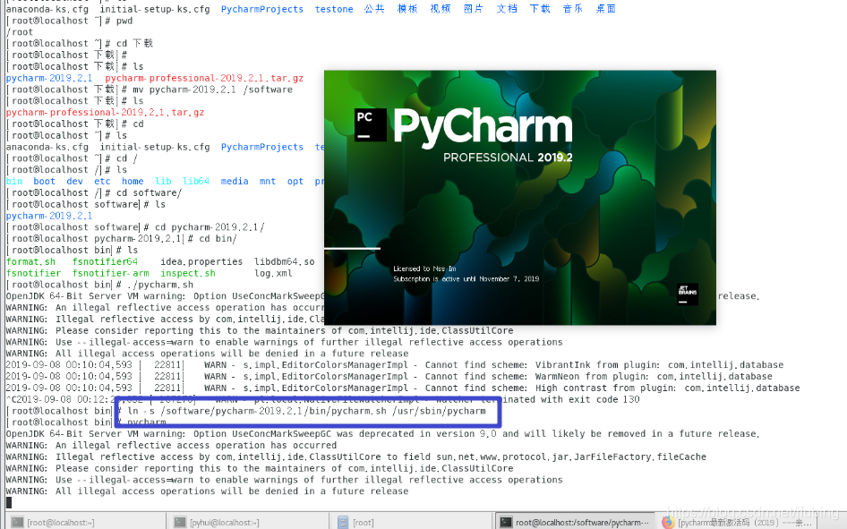Click 'WarmNeon' scheme warning line
The width and height of the screenshot is (847, 529).
click(x=389, y=376)
